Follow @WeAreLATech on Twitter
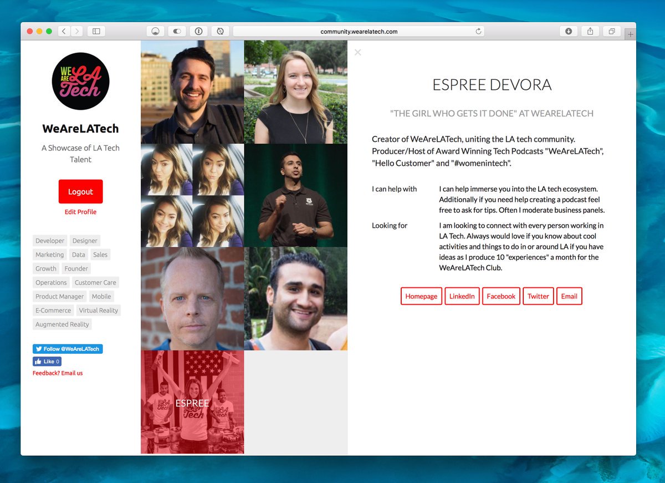Image resolution: width=665 pixels, height=483 pixels. 68,349
